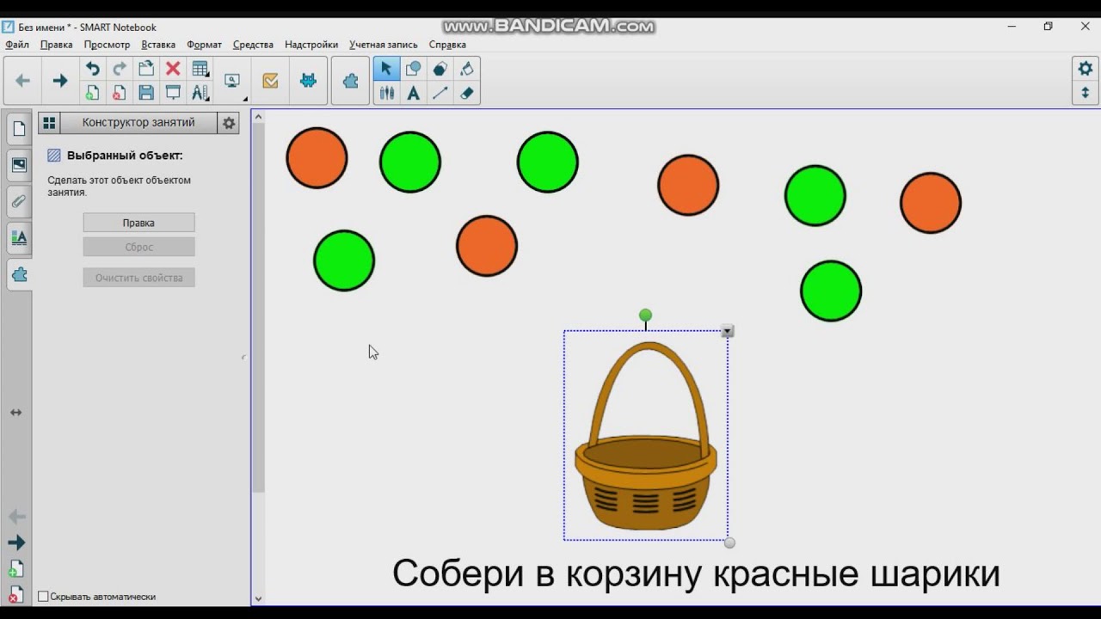
Task: Open the toolbar settings gear at top right
Action: coord(1085,69)
